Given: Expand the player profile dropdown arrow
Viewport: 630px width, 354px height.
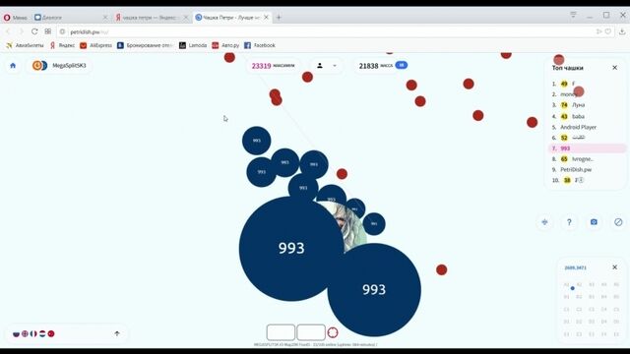Looking at the screenshot, I should (x=335, y=66).
